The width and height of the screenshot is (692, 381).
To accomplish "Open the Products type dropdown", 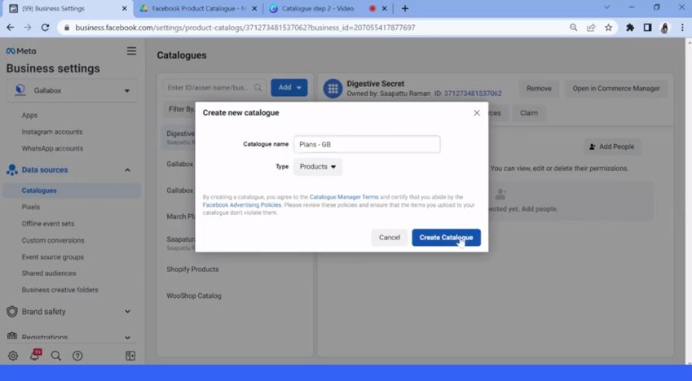I will tap(318, 167).
